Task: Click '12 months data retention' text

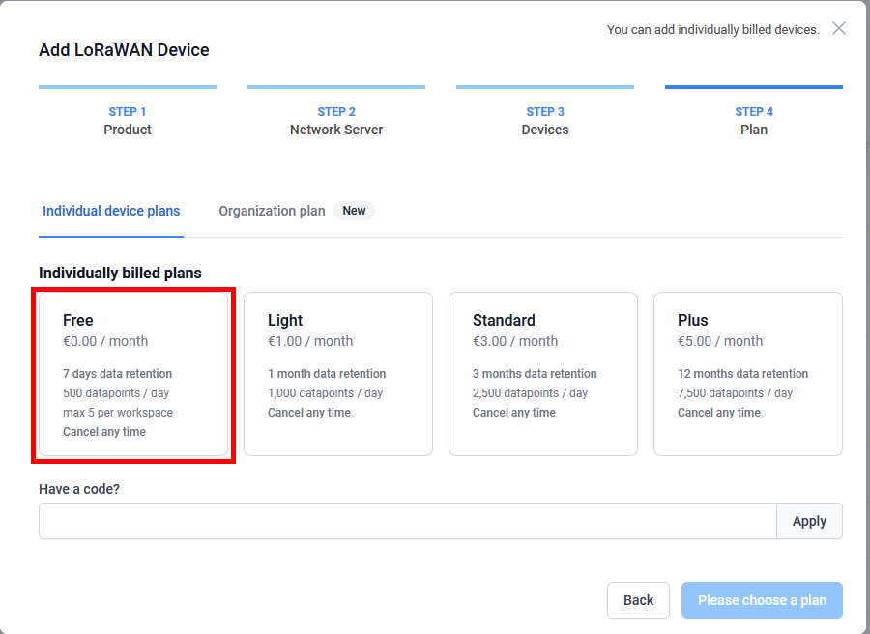Action: 743,374
